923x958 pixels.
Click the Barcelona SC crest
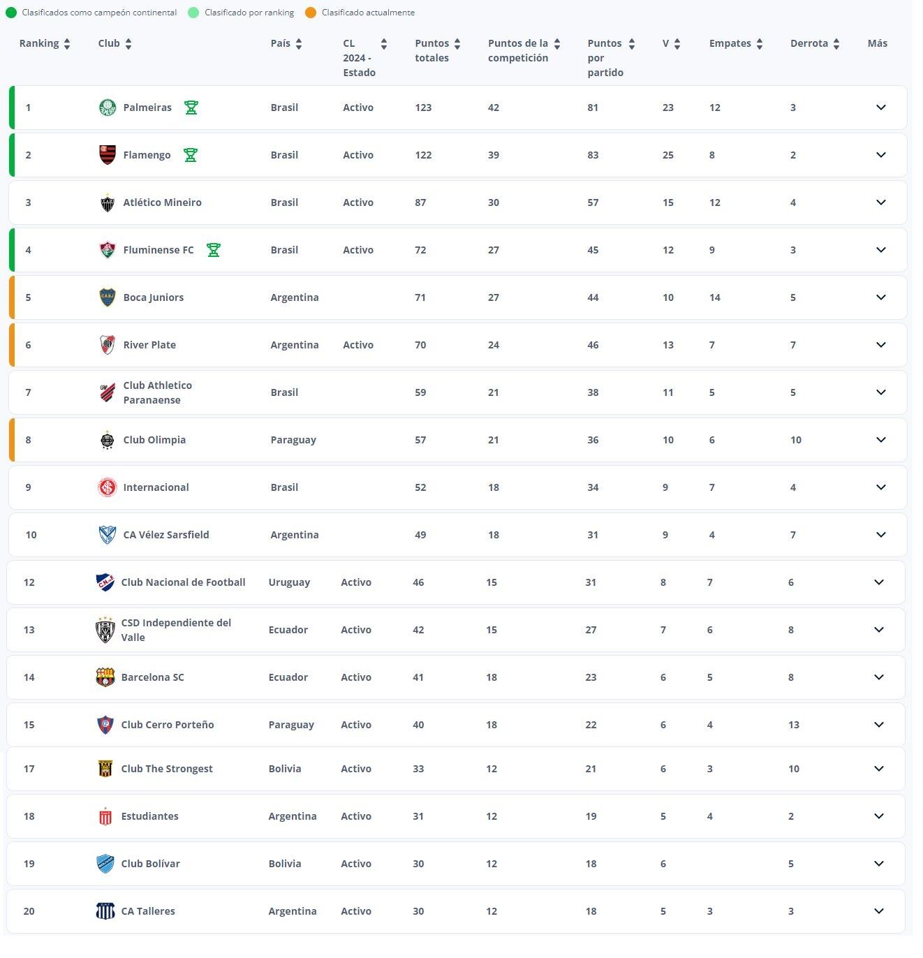[105, 677]
